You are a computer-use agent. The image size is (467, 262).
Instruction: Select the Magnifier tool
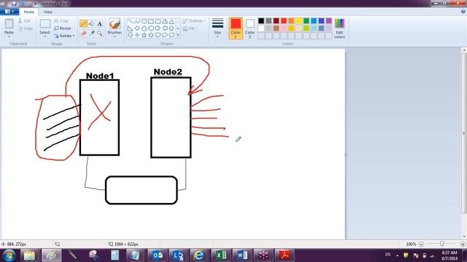coord(99,33)
